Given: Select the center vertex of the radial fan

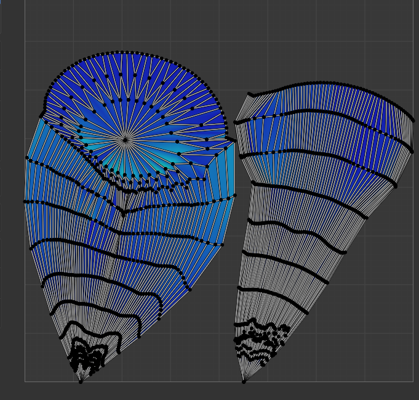Looking at the screenshot, I should point(126,140).
